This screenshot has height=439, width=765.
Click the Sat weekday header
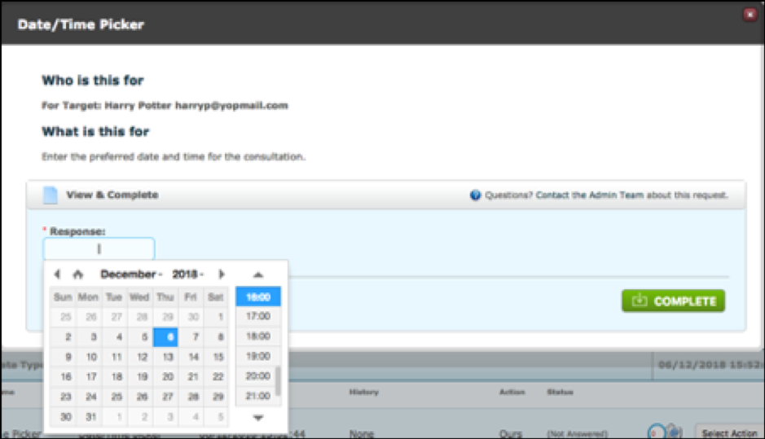(x=215, y=297)
